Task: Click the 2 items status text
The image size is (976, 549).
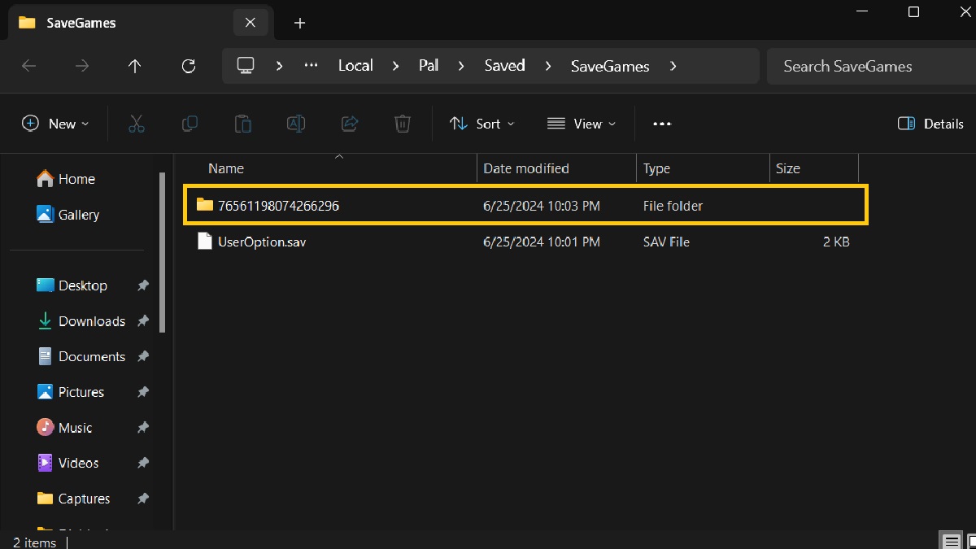Action: click(35, 542)
